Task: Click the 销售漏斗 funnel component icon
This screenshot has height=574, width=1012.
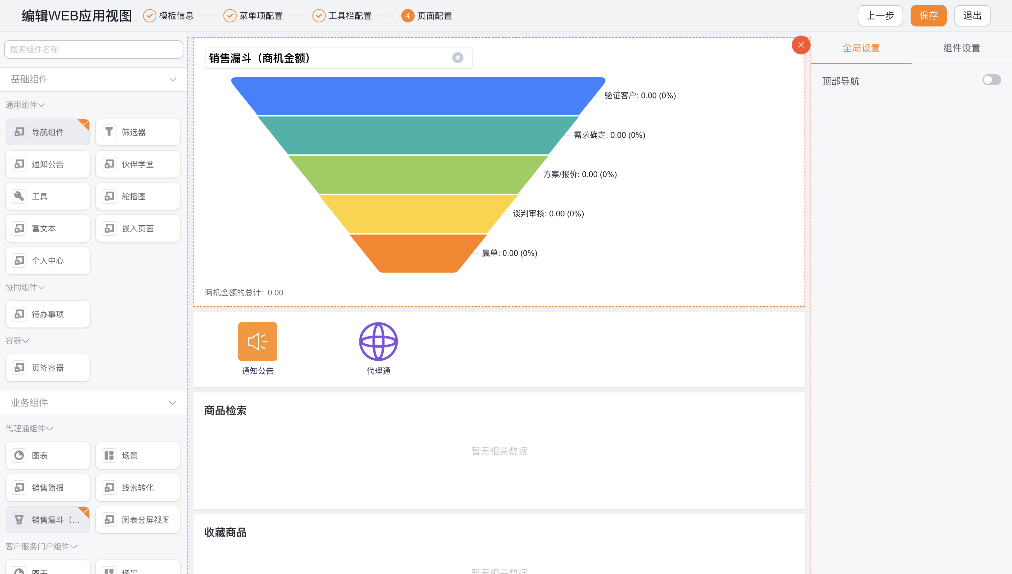Action: click(19, 520)
